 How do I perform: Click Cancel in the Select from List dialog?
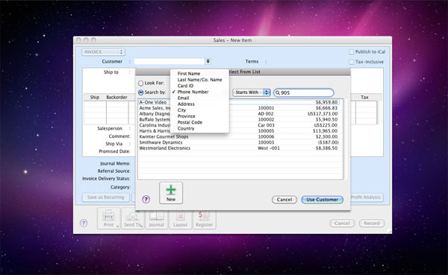tap(284, 200)
